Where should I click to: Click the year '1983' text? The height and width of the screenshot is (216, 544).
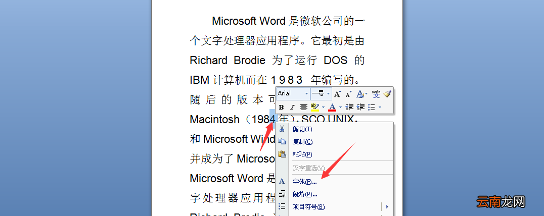point(288,80)
